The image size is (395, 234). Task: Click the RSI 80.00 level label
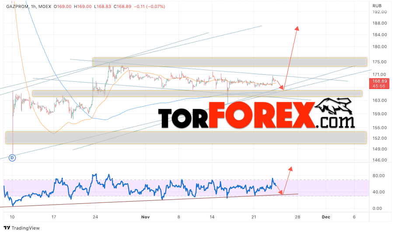pos(379,176)
